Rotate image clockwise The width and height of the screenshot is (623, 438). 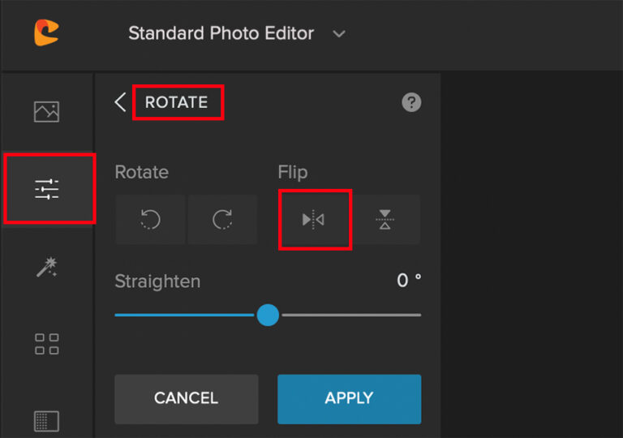coord(222,219)
